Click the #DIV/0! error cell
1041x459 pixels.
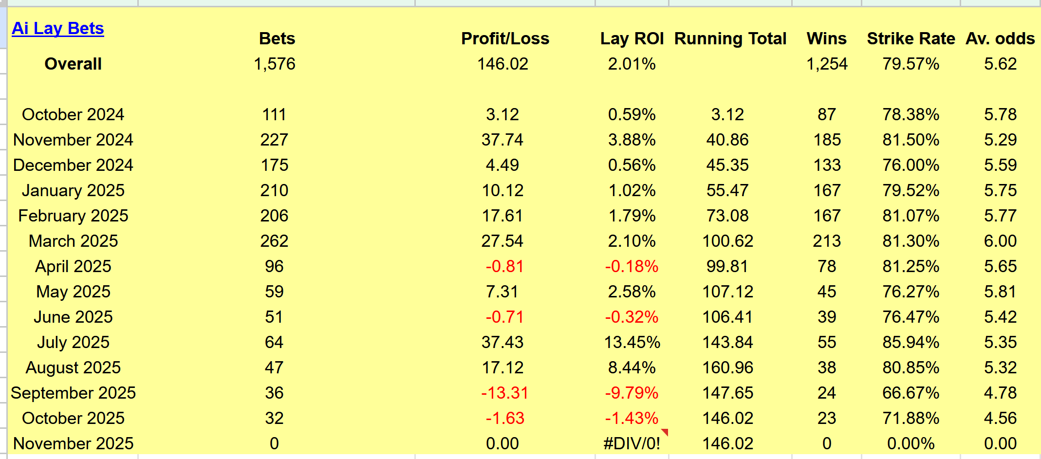[x=632, y=443]
